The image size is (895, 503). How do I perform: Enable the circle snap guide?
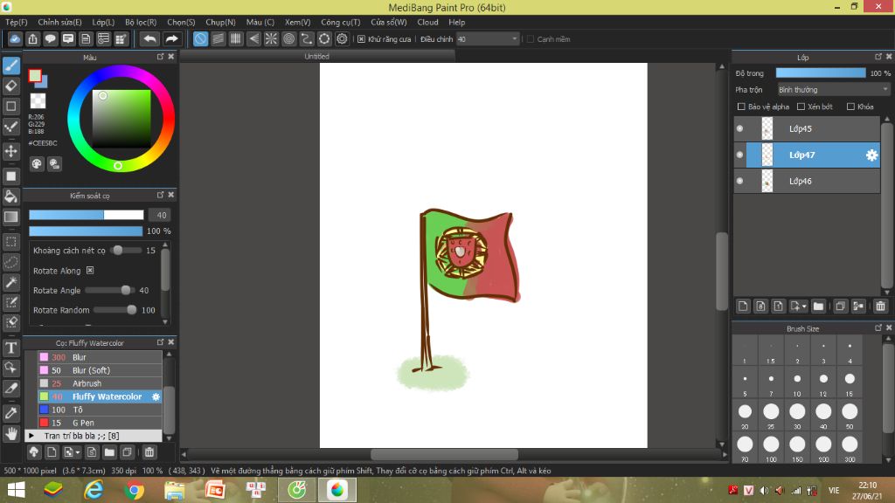point(288,38)
